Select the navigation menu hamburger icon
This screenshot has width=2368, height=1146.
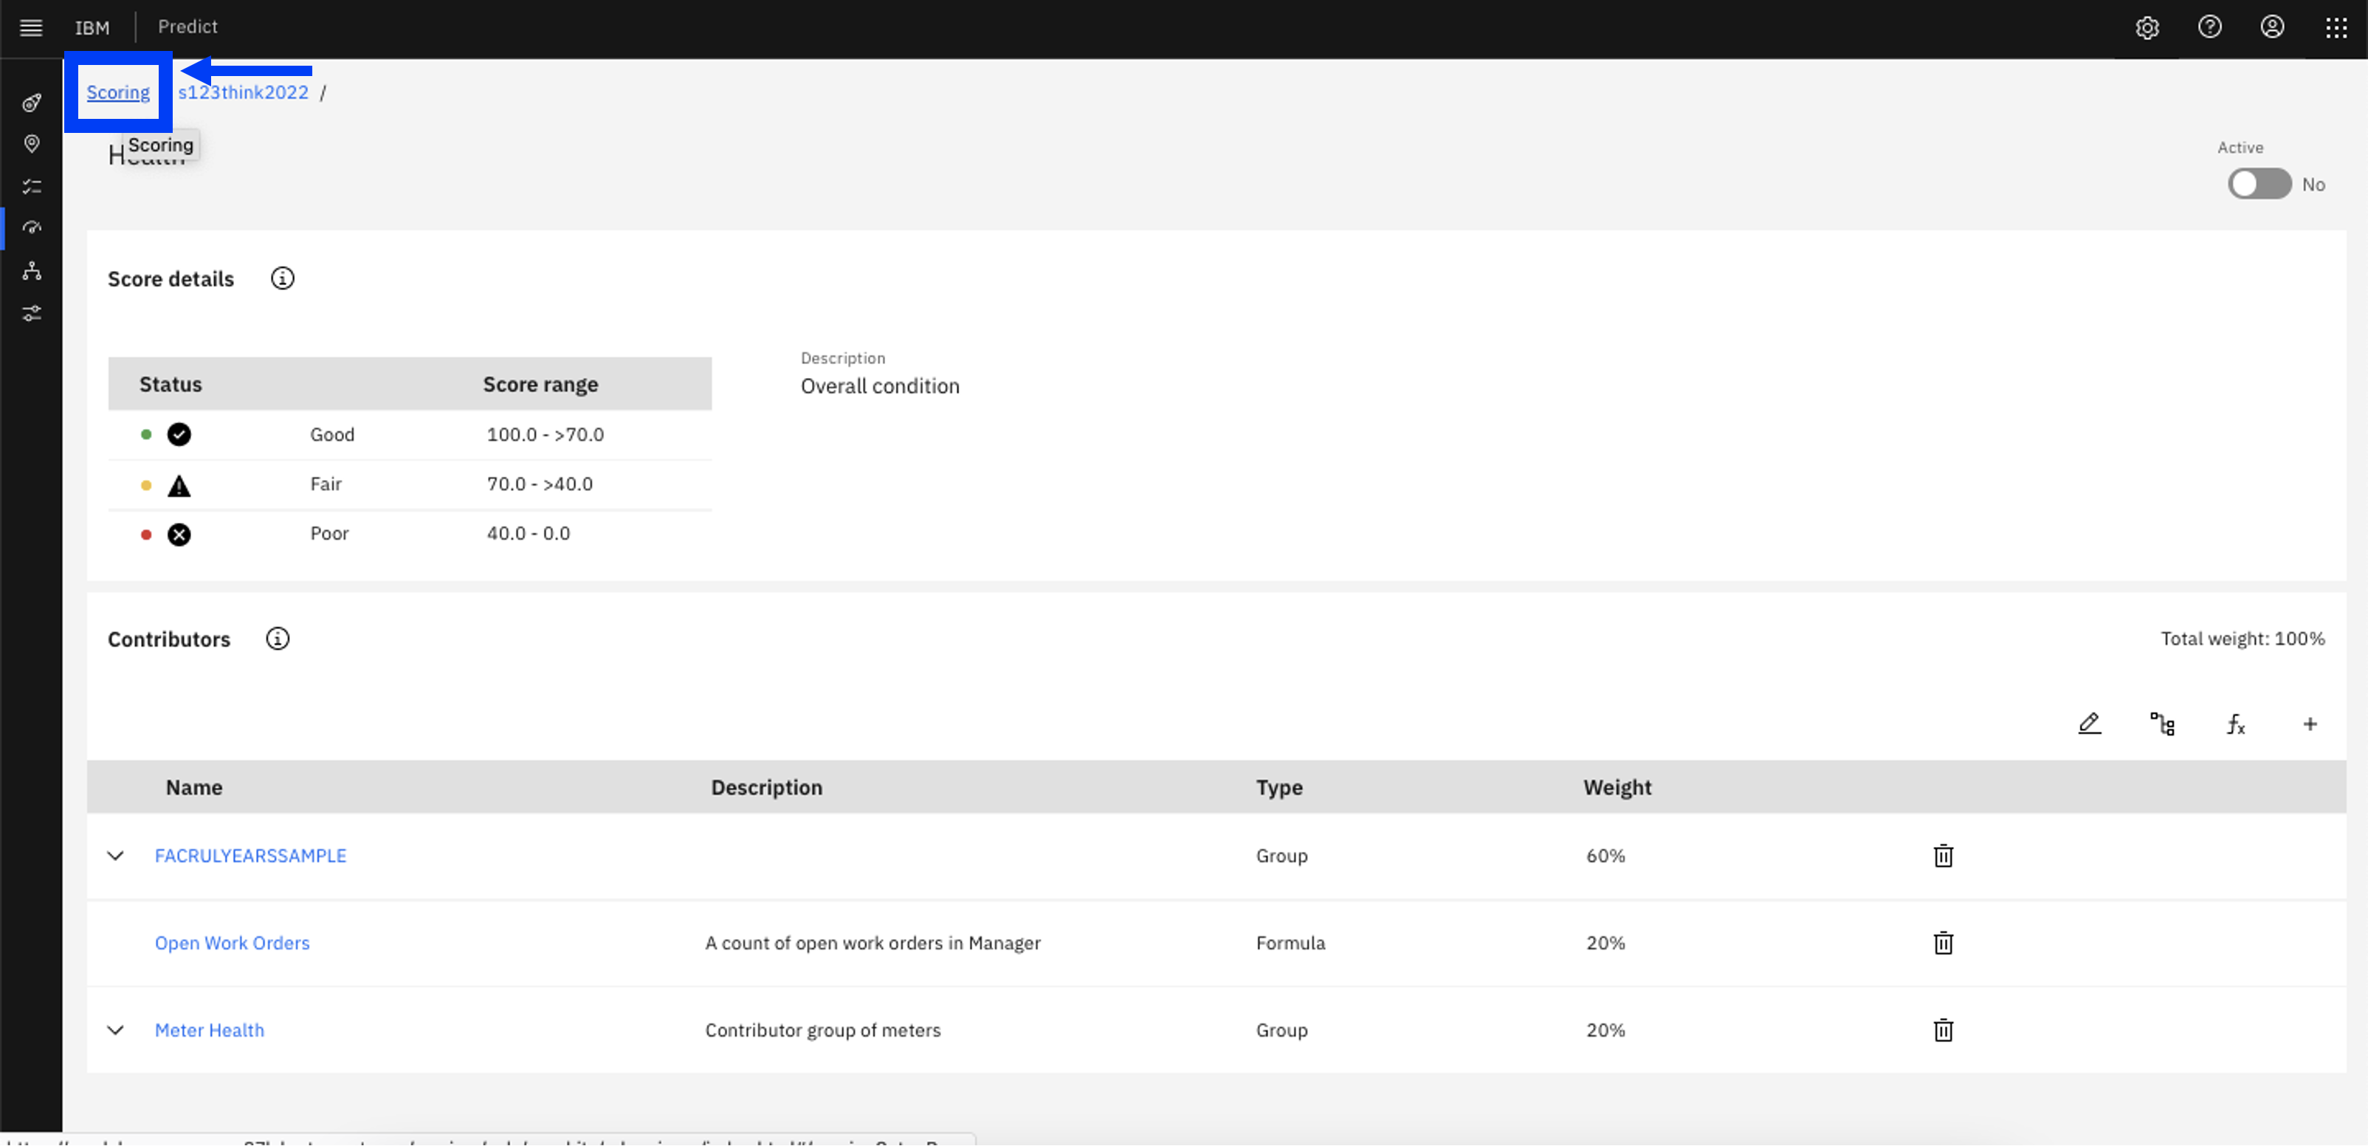[30, 26]
